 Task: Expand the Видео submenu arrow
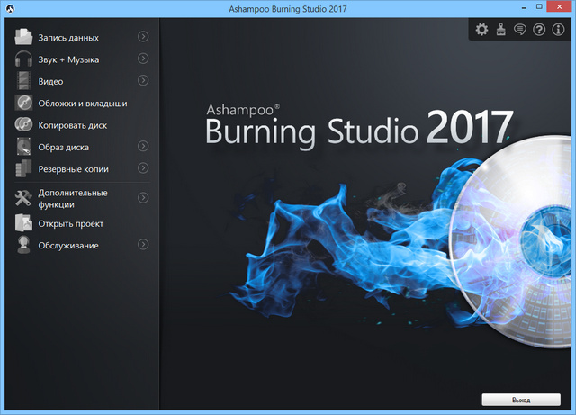click(x=143, y=81)
